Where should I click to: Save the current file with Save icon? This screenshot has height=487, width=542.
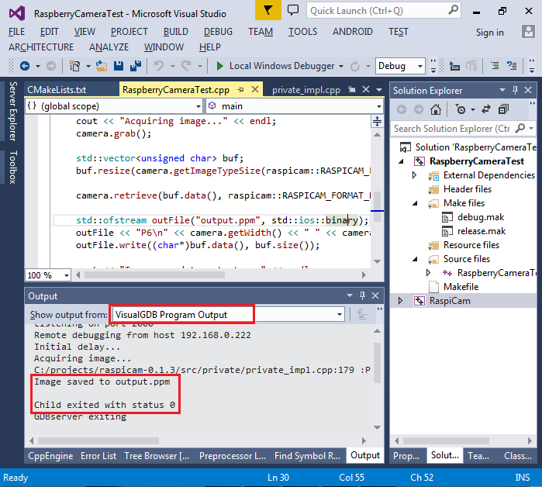click(x=119, y=66)
